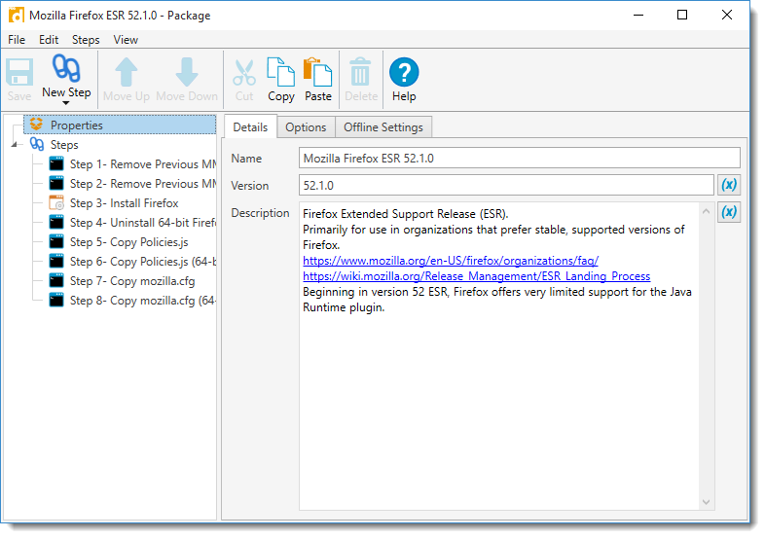The height and width of the screenshot is (538, 765).
Task: Click the Copy toolbar icon
Action: pyautogui.click(x=281, y=72)
